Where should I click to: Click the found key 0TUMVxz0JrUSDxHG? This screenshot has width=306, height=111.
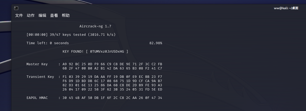point(107,52)
